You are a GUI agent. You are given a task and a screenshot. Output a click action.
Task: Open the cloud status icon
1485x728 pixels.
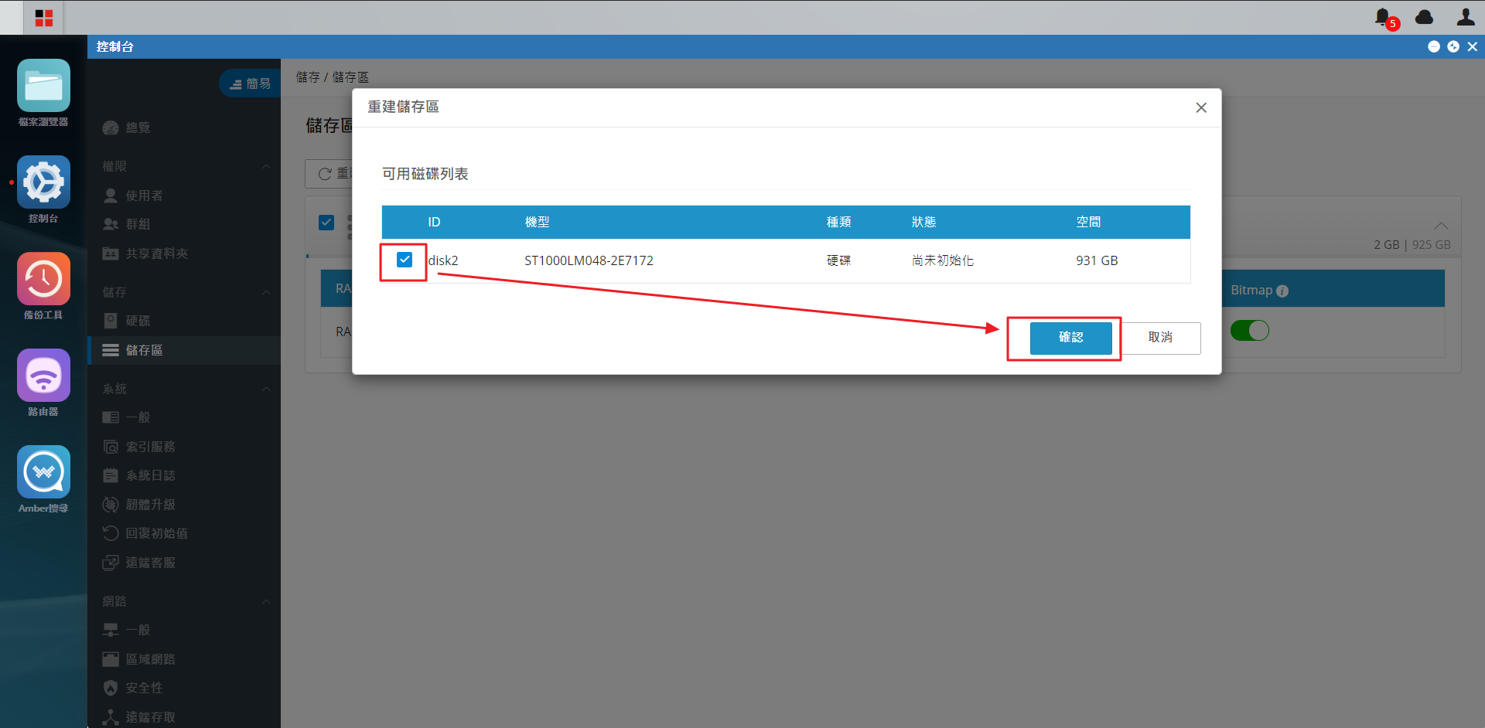point(1424,17)
